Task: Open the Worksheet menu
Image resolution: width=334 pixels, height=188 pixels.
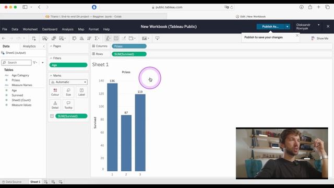Action: click(30, 29)
